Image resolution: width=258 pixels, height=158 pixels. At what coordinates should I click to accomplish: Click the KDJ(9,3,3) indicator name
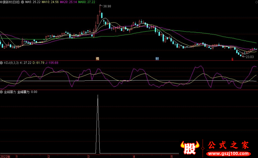coord(11,62)
